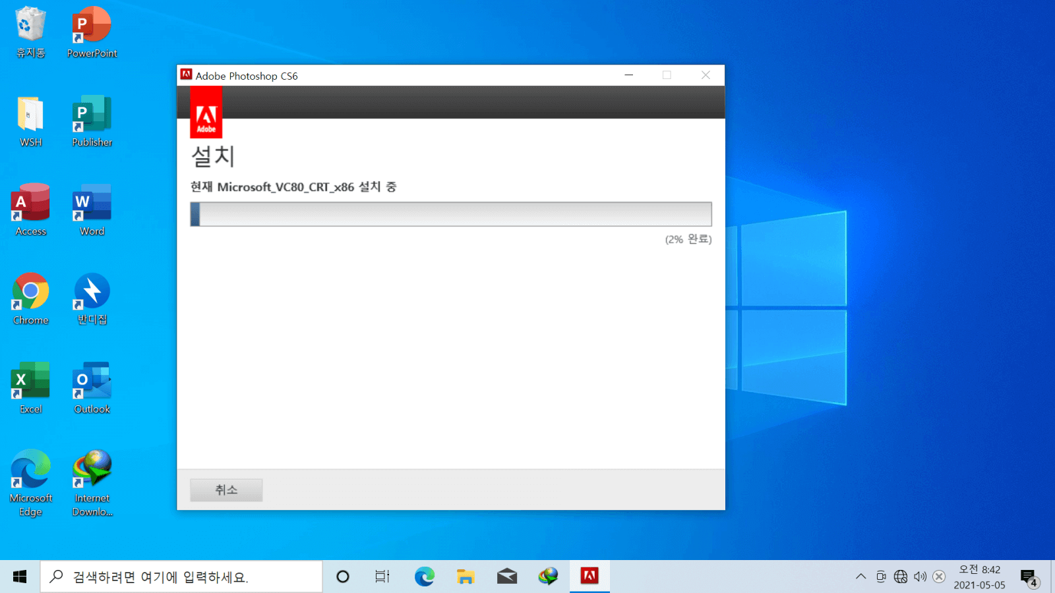Open the PowerPoint desktop shortcut
Screen dimensions: 1055x593
pos(92,32)
